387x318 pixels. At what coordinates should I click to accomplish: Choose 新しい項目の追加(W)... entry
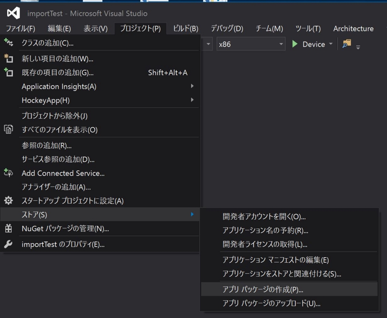(100, 58)
